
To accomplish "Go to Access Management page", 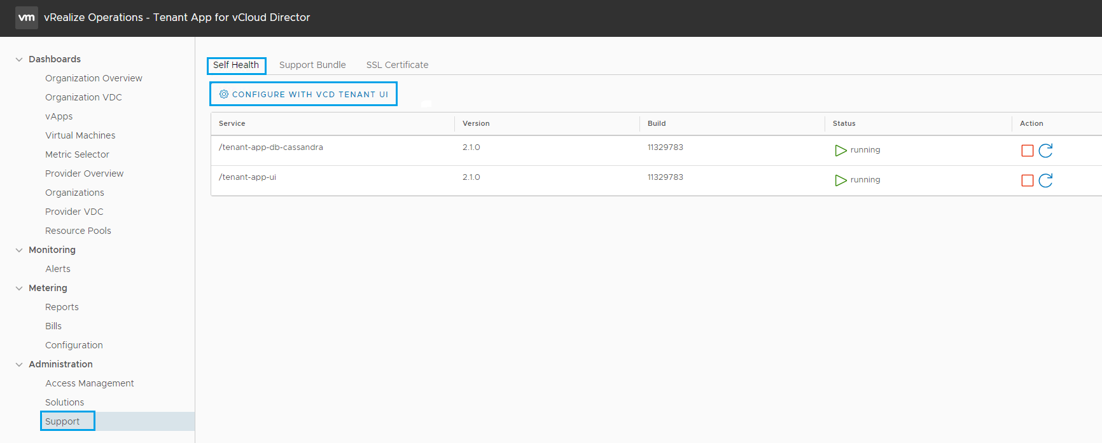I will 89,383.
